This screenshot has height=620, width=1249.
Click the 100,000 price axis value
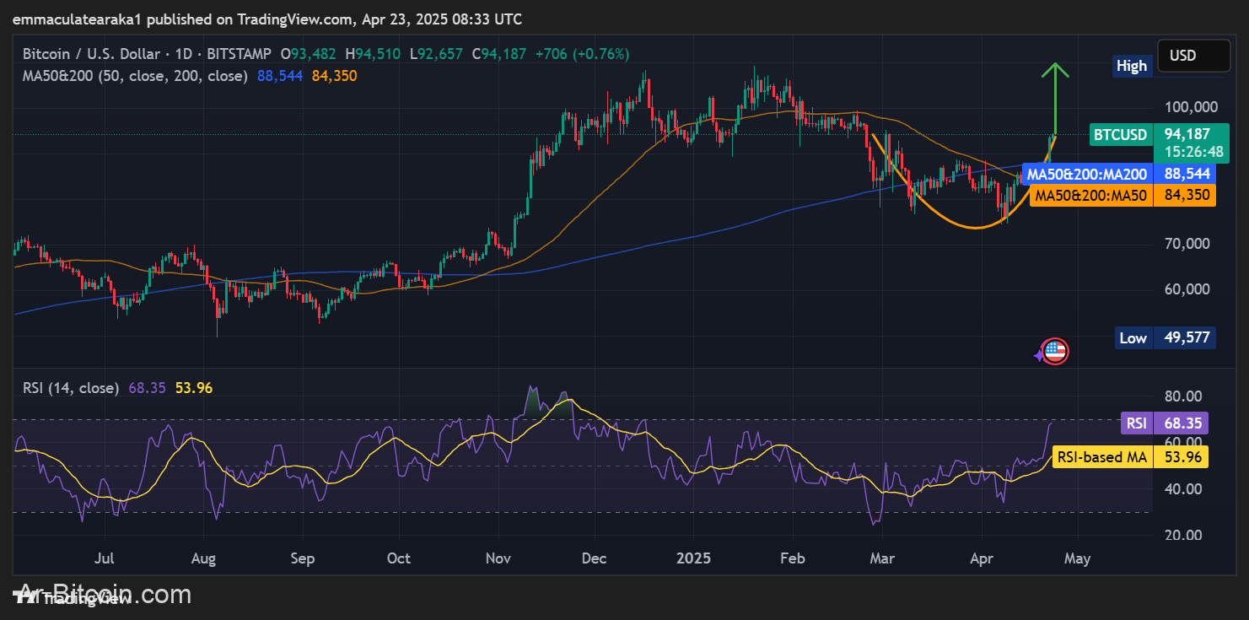pyautogui.click(x=1189, y=107)
